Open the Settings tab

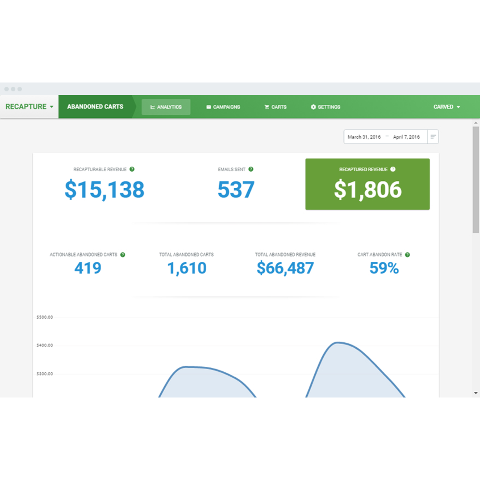click(325, 107)
